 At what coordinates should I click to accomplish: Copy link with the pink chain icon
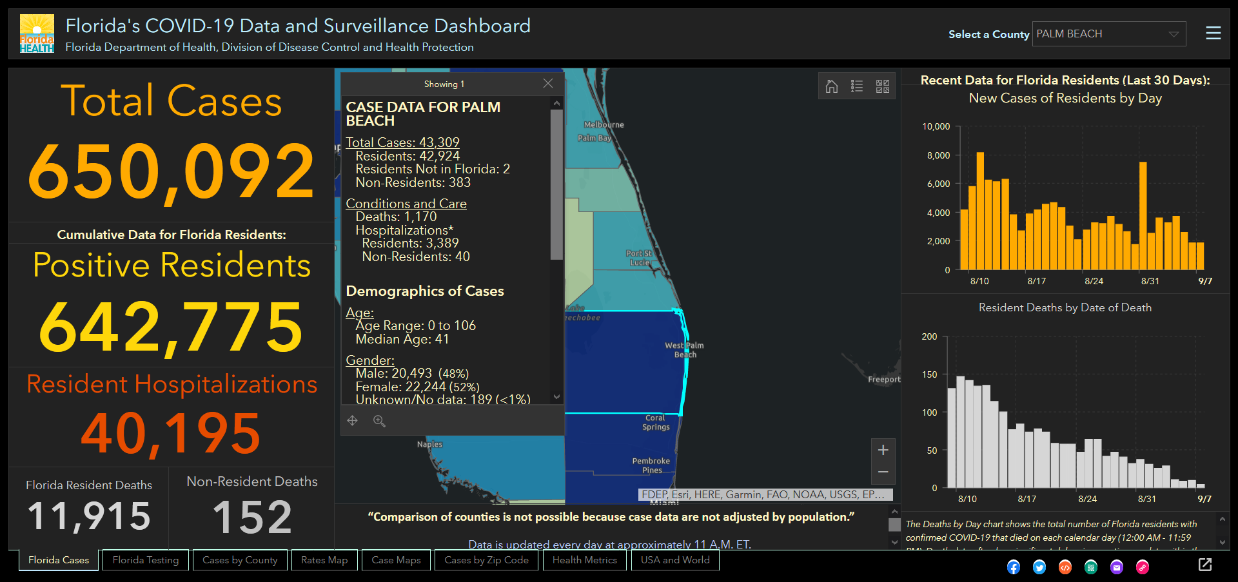click(x=1143, y=567)
